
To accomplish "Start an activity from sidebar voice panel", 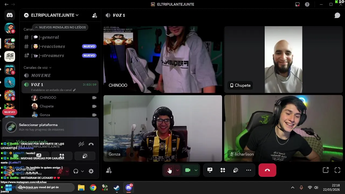I will (x=62, y=156).
